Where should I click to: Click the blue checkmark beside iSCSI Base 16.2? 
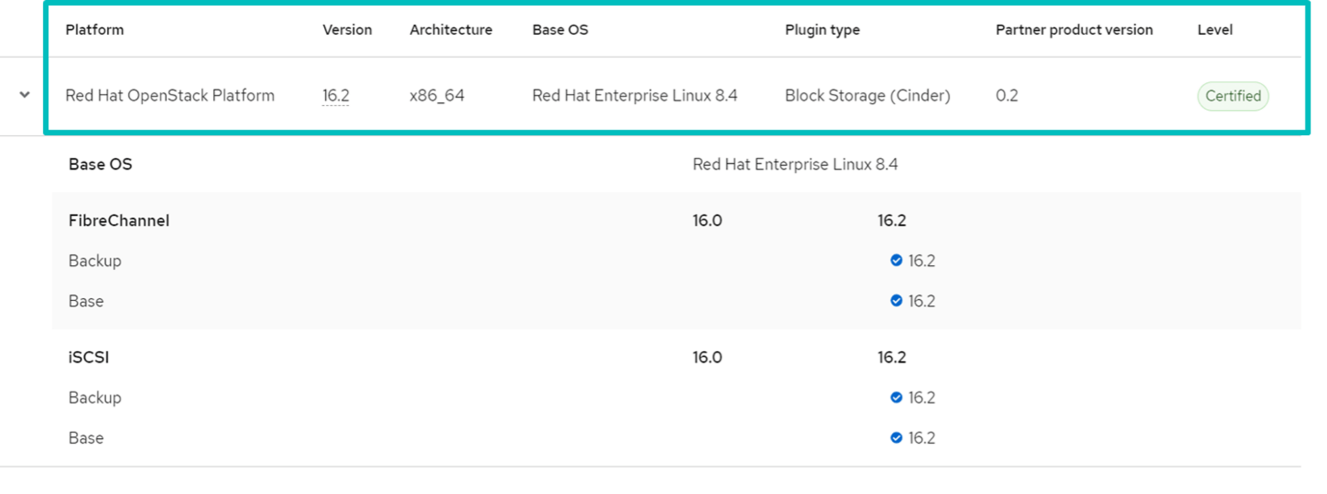click(x=896, y=438)
